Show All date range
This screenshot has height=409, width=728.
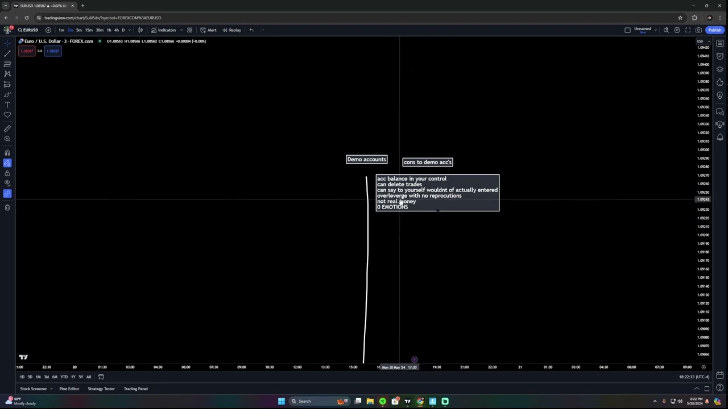(x=89, y=377)
